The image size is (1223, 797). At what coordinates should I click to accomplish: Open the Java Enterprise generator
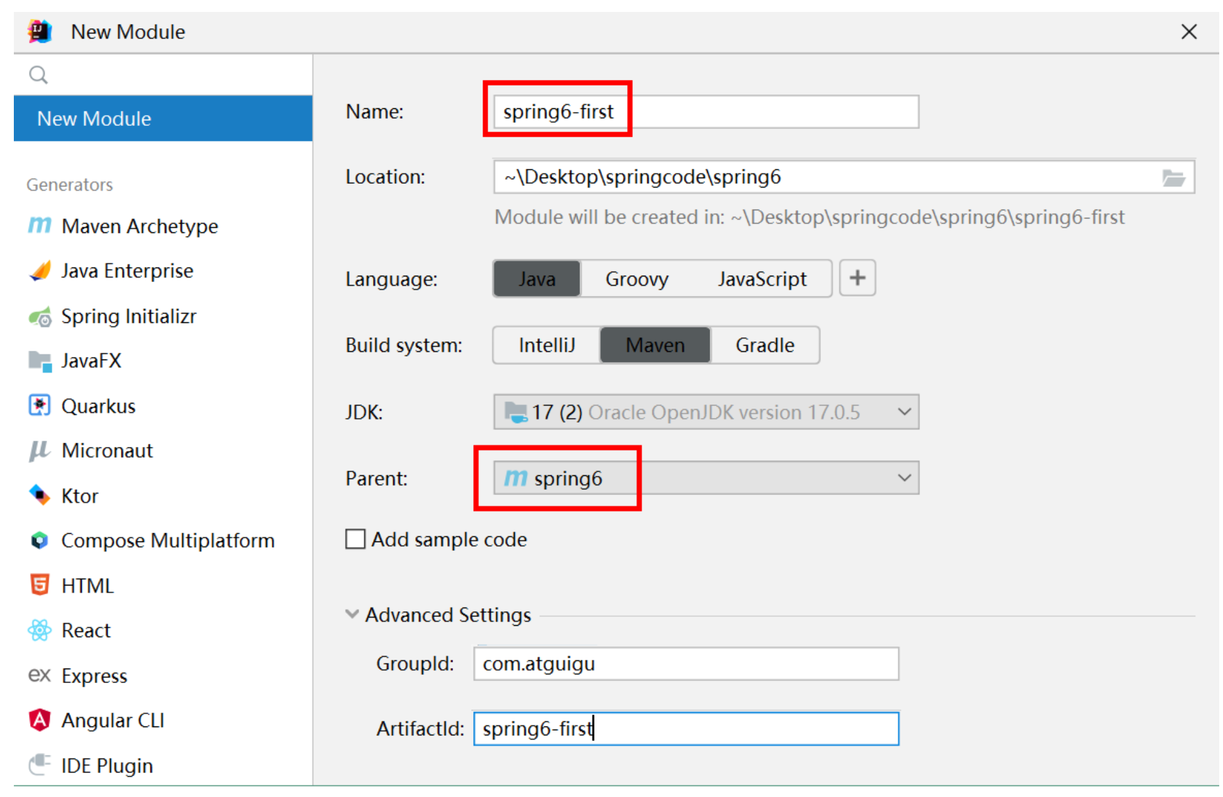tap(126, 271)
